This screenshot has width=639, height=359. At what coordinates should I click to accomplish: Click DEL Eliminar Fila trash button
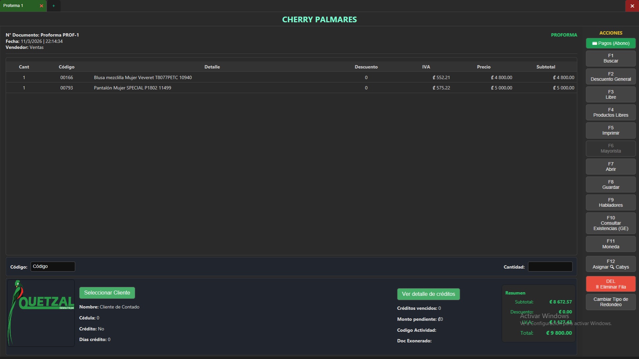(x=610, y=284)
